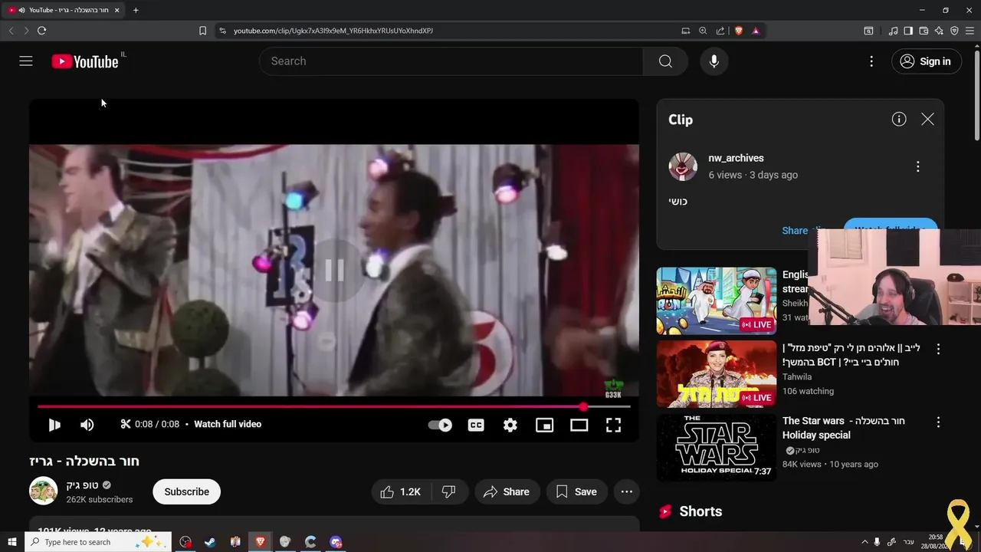The width and height of the screenshot is (981, 552).
Task: Dislike the video
Action: pyautogui.click(x=449, y=491)
